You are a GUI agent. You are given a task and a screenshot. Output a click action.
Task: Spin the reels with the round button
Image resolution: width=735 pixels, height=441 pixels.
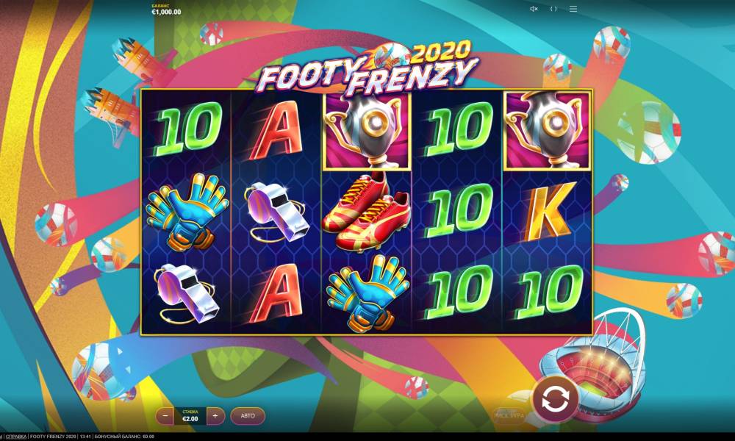555,399
